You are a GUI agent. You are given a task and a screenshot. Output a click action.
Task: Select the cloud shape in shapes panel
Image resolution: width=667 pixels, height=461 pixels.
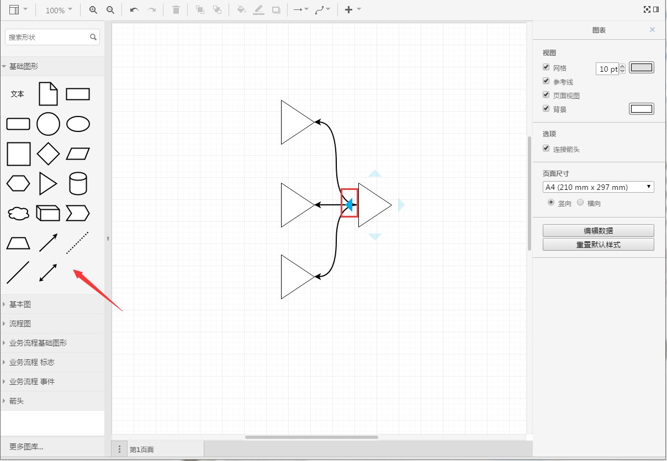click(19, 213)
